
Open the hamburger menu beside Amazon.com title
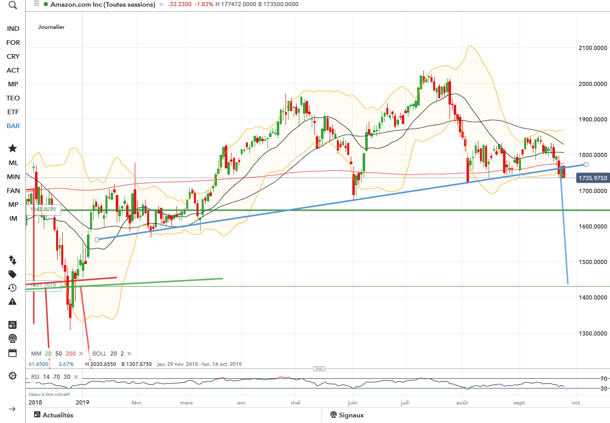36,4
